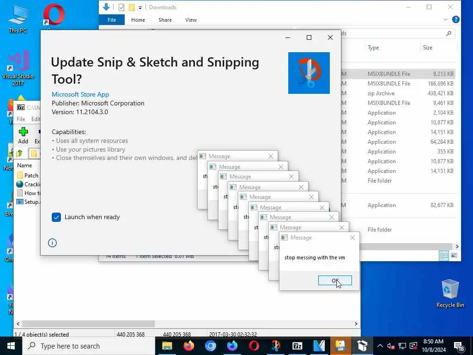Open the File tab in Downloads window
The image size is (473, 355).
click(112, 20)
